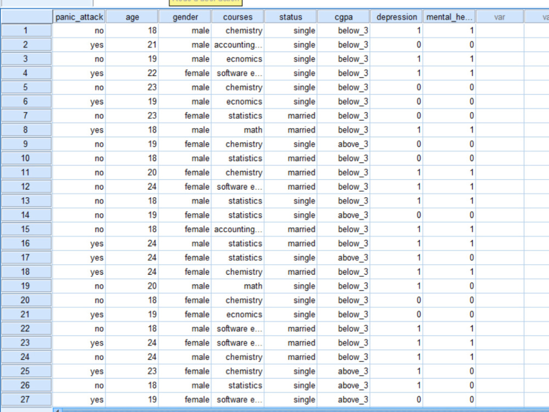This screenshot has width=549, height=412.
Task: Select row number 22 header
Action: 26,329
